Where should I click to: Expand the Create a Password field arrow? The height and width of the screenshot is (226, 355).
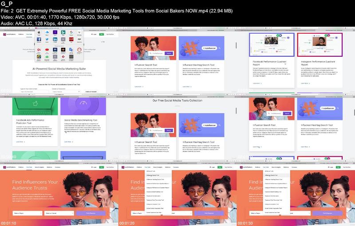79,91
